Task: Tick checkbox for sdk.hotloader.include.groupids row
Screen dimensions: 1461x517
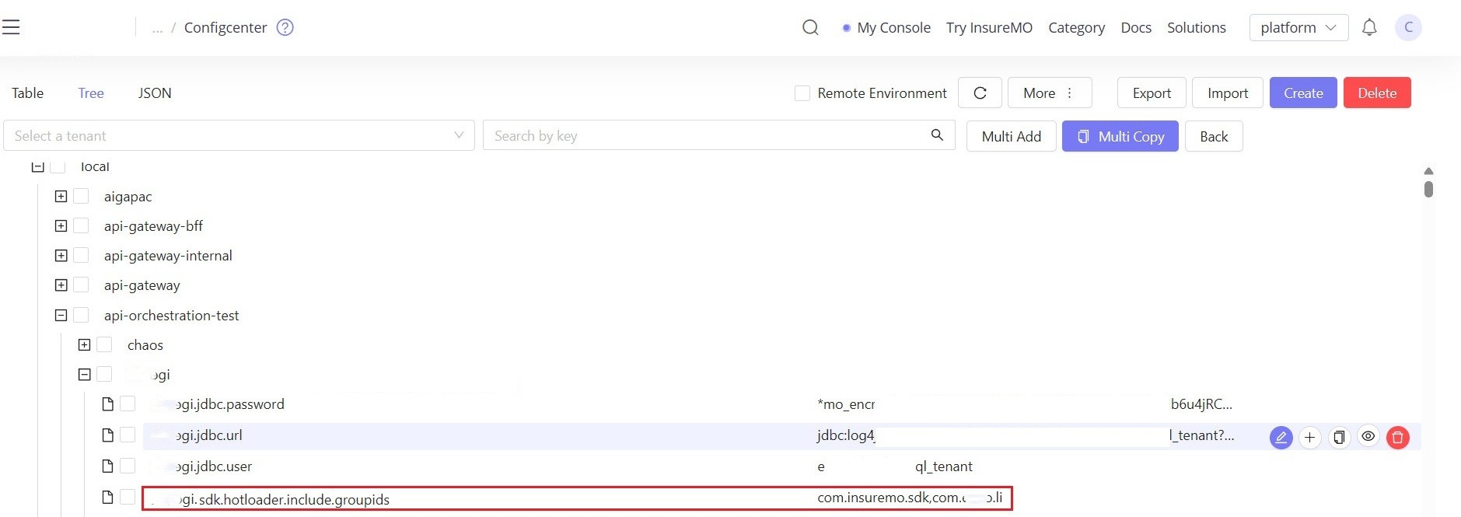Action: (128, 497)
